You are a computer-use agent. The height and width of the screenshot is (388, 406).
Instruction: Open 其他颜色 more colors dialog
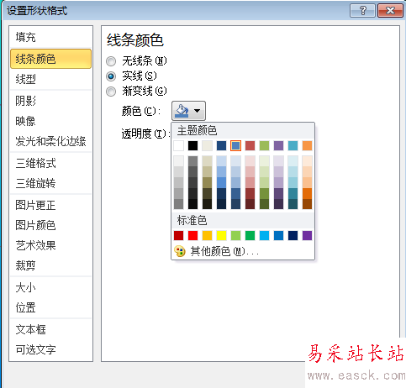(243, 251)
